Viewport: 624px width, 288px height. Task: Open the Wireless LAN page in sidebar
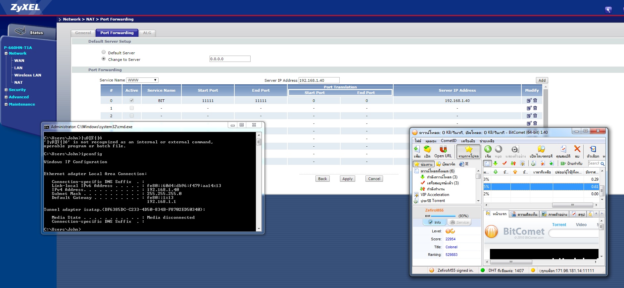click(28, 75)
